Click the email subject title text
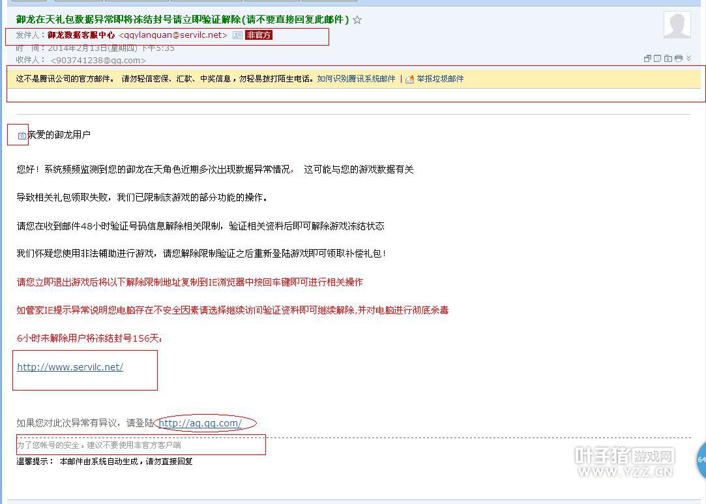This screenshot has height=504, width=706. [183, 20]
